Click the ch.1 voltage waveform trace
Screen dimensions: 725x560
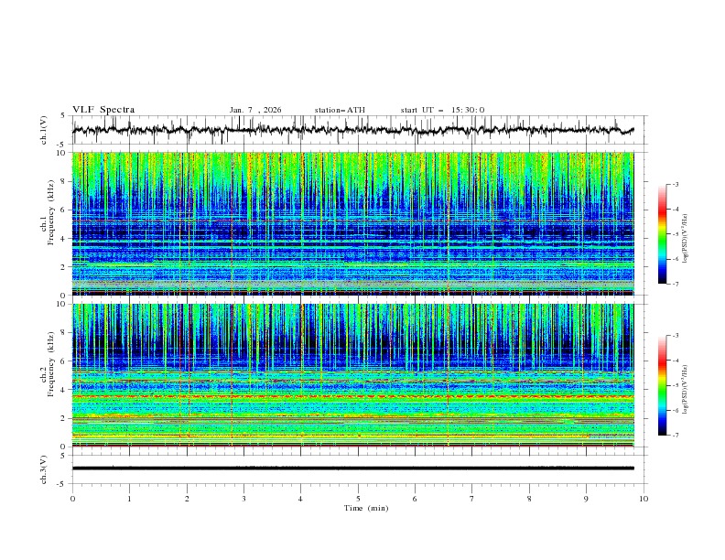tap(352, 130)
